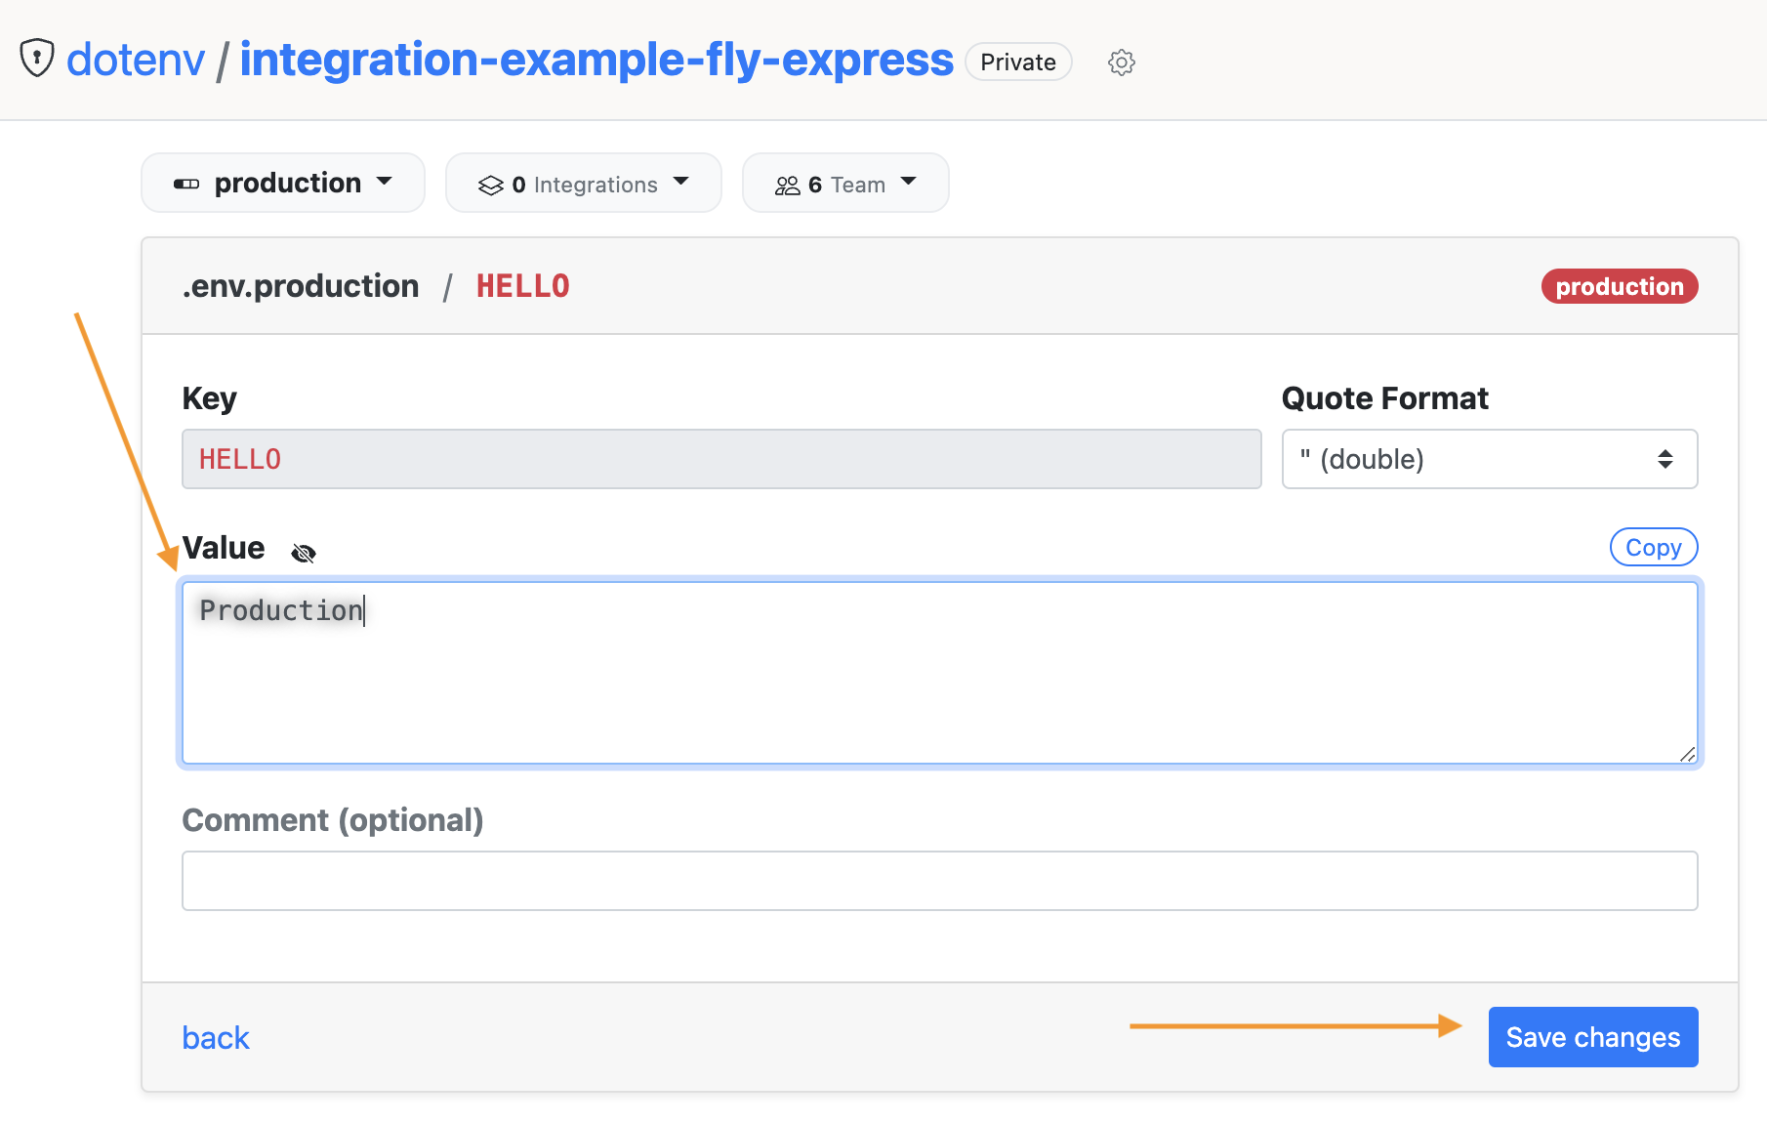Screen dimensions: 1767x1123
Task: Click the dotenv shield lock logo
Action: (x=37, y=58)
